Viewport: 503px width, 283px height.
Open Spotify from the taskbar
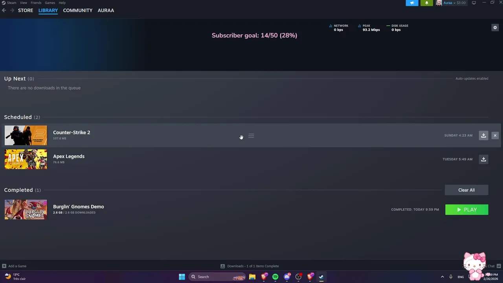pos(275,277)
